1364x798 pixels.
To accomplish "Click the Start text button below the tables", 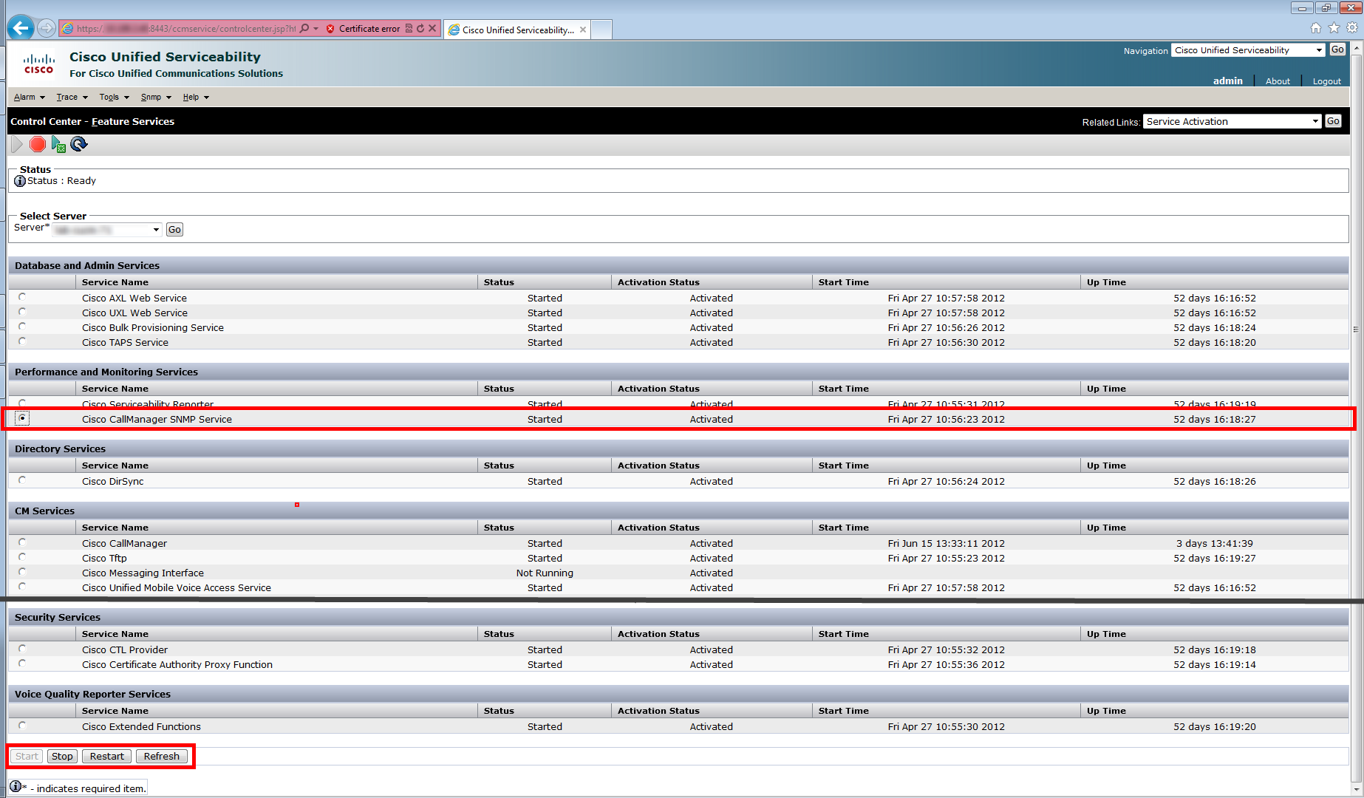I will pos(27,756).
